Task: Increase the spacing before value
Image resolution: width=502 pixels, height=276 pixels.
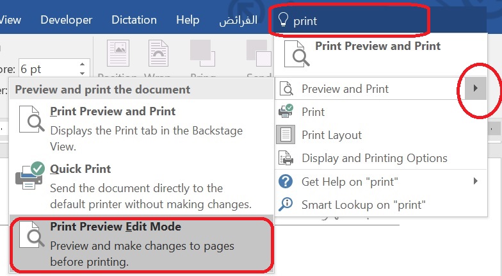Action: click(x=82, y=64)
